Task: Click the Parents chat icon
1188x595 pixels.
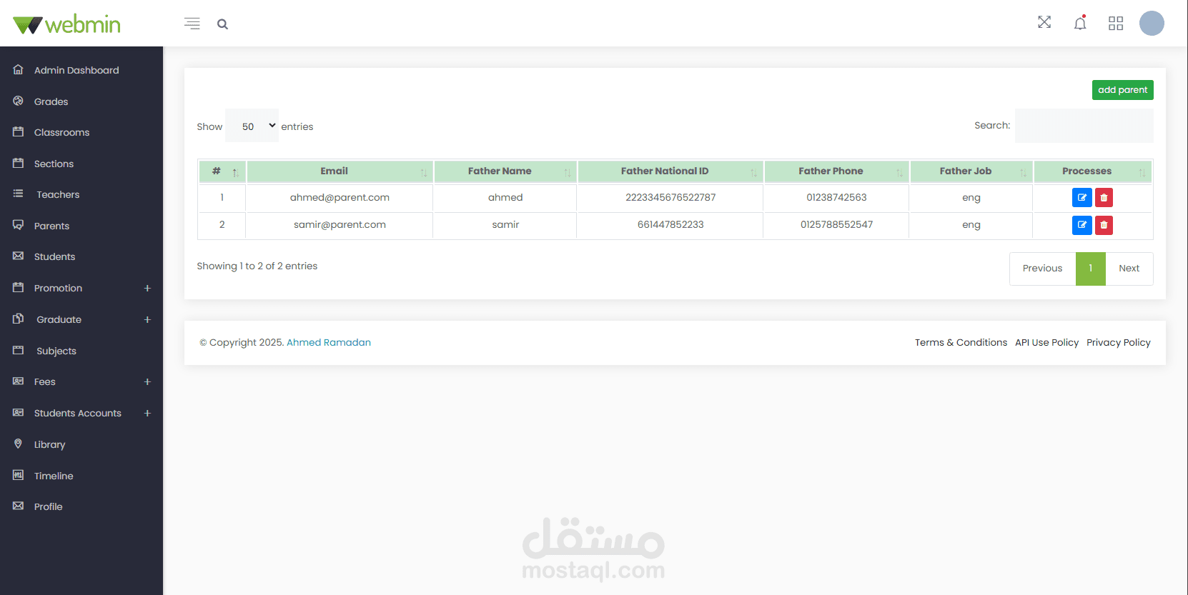Action: pos(19,225)
